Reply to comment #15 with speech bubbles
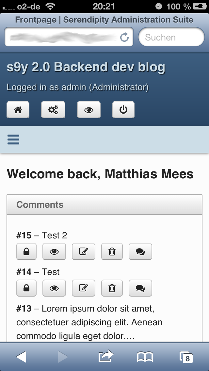Image resolution: width=209 pixels, height=371 pixels. (140, 251)
